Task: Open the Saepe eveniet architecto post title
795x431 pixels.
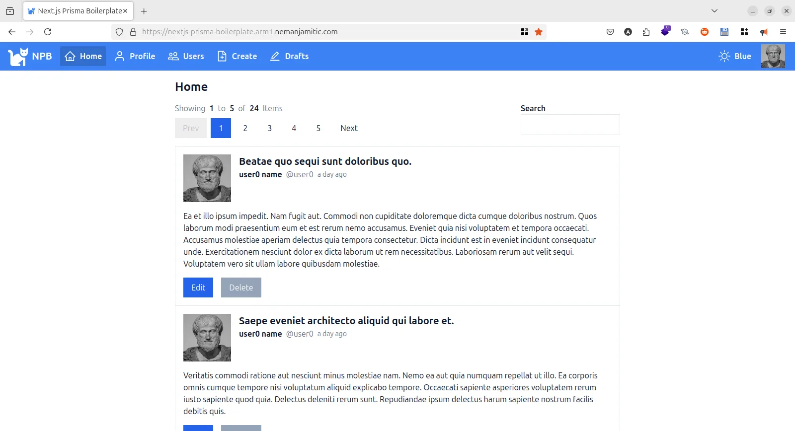Action: [x=346, y=321]
